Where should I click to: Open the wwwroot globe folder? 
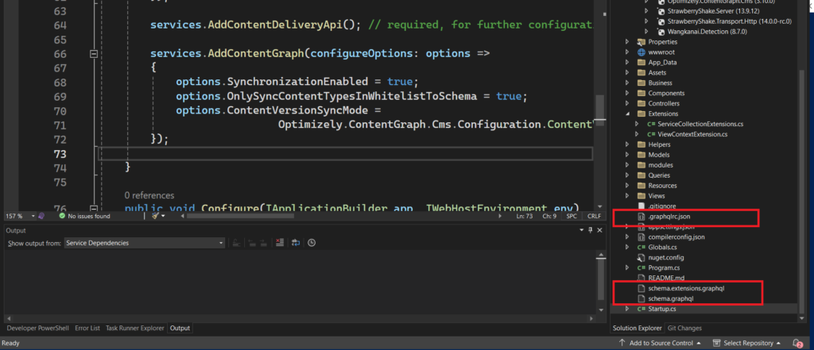(x=661, y=52)
